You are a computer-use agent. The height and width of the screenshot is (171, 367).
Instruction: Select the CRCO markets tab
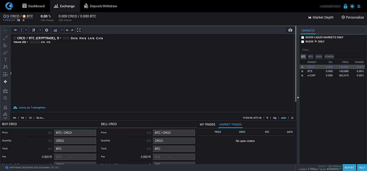click(x=319, y=56)
